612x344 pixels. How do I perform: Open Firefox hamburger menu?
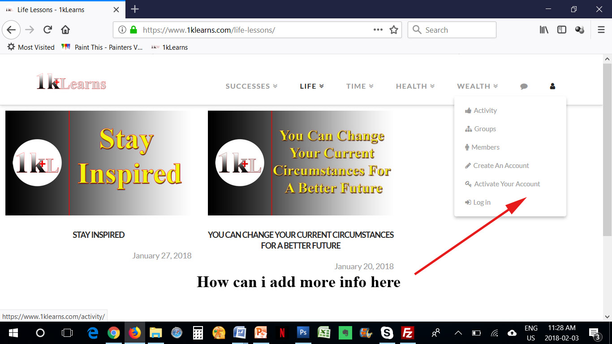pyautogui.click(x=601, y=30)
